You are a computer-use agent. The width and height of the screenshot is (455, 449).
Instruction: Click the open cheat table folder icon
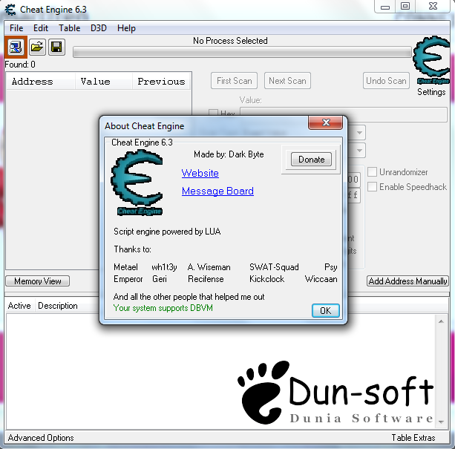(x=37, y=47)
